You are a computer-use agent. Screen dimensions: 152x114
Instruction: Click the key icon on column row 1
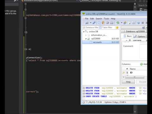coord(123,73)
